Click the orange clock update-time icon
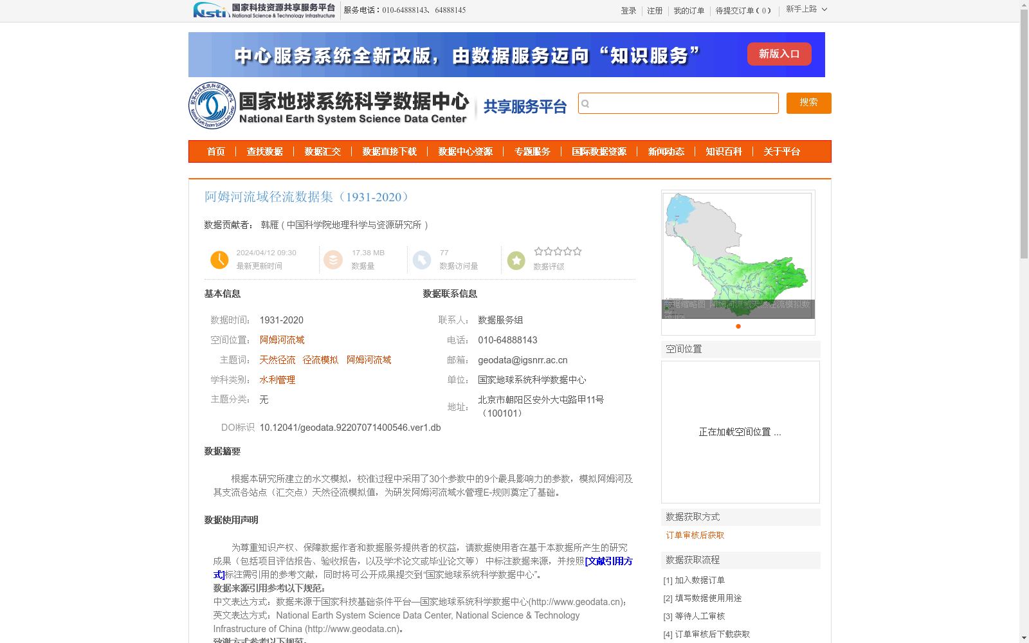 [x=219, y=260]
